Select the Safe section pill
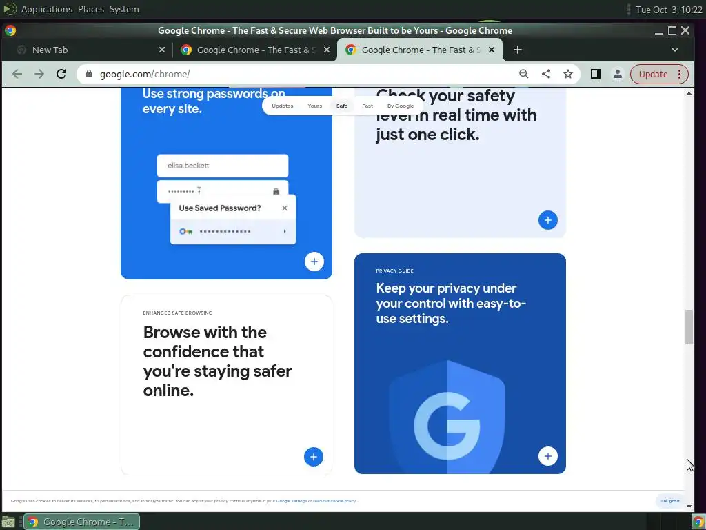This screenshot has height=530, width=706. pyautogui.click(x=342, y=106)
